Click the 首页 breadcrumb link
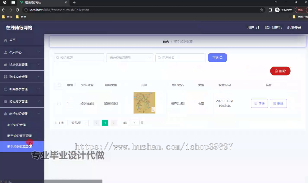 coord(166,41)
